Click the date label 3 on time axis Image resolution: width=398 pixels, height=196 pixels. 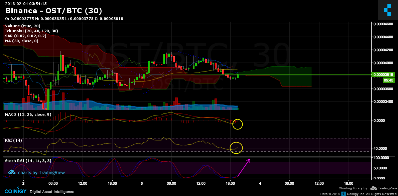142,183
